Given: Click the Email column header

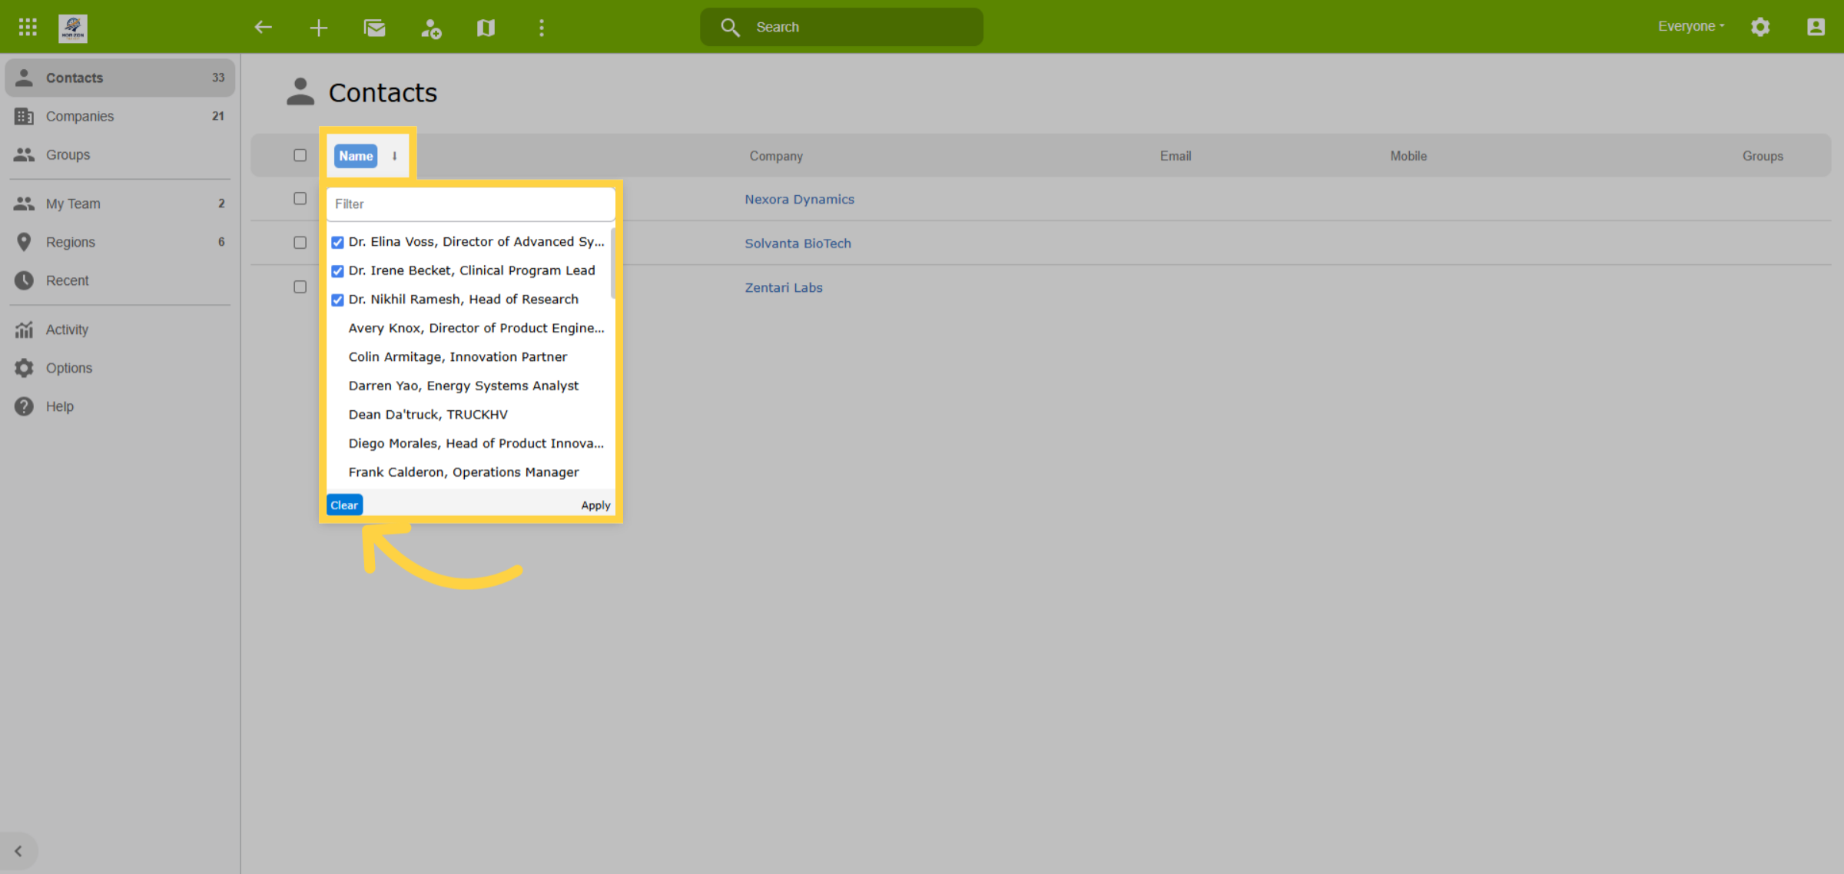Looking at the screenshot, I should click(1176, 156).
